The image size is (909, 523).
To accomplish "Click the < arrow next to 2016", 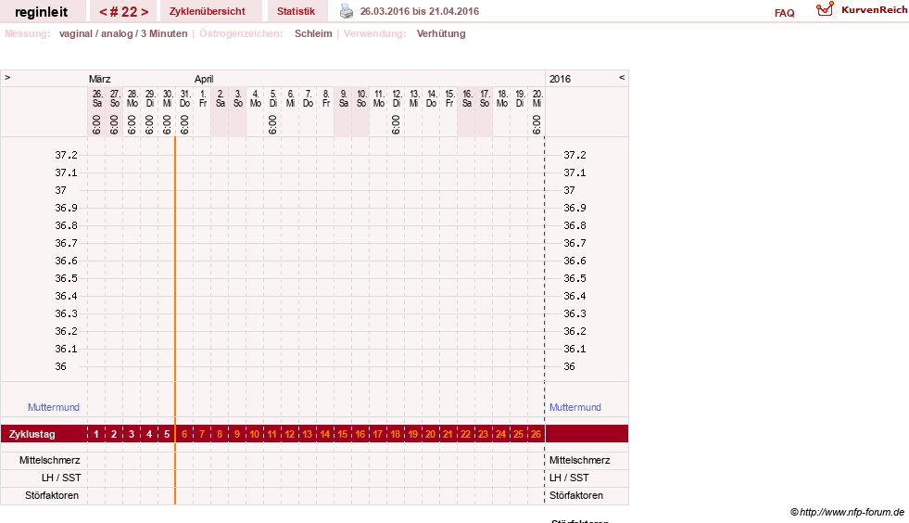I will tap(622, 77).
